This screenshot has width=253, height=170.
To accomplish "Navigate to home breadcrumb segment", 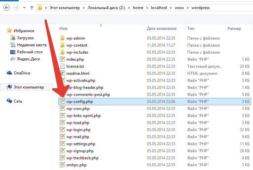I will 138,8.
